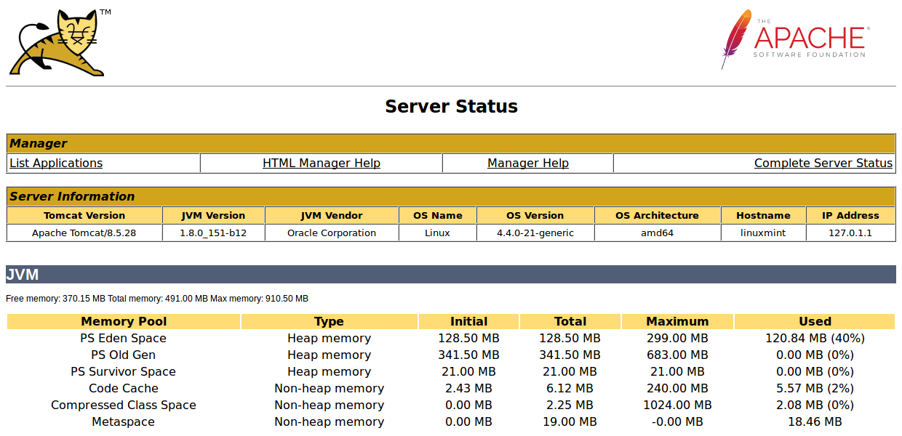
Task: Select the Metaspace row name
Action: click(124, 422)
